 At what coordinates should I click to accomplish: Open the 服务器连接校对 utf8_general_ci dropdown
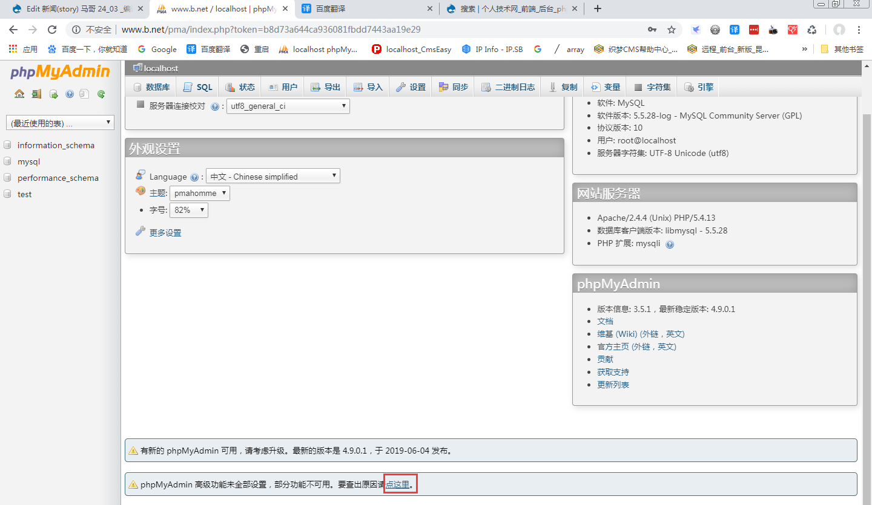288,106
